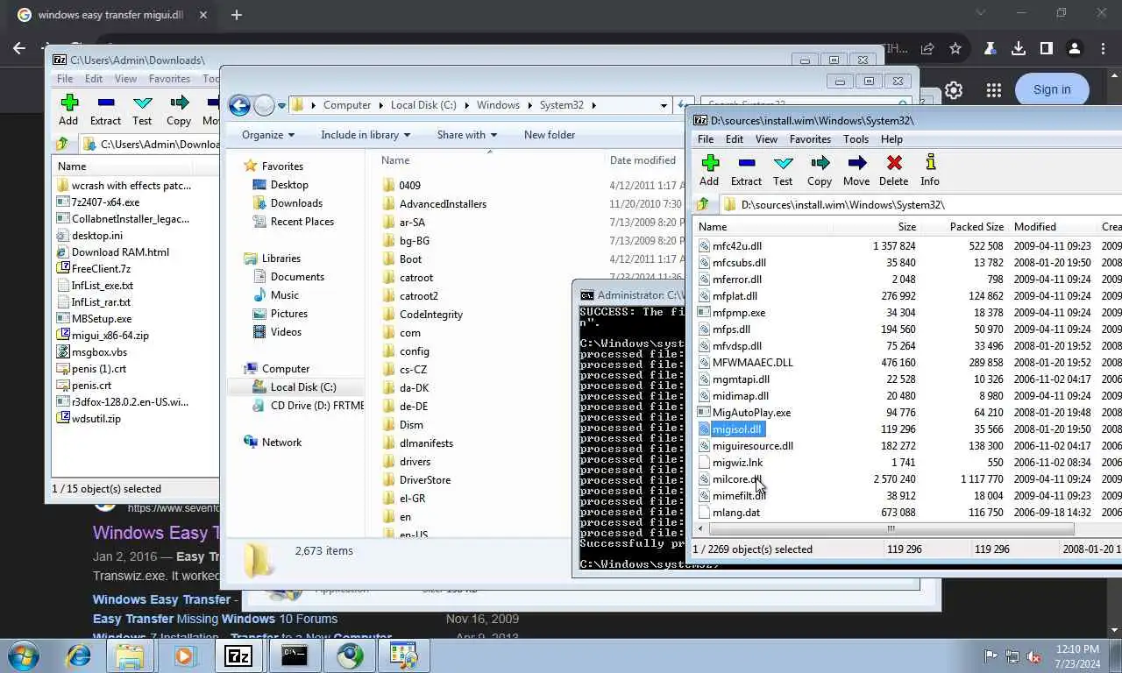
Task: Open File menu in D:\sources 7-Zip window
Action: (706, 139)
